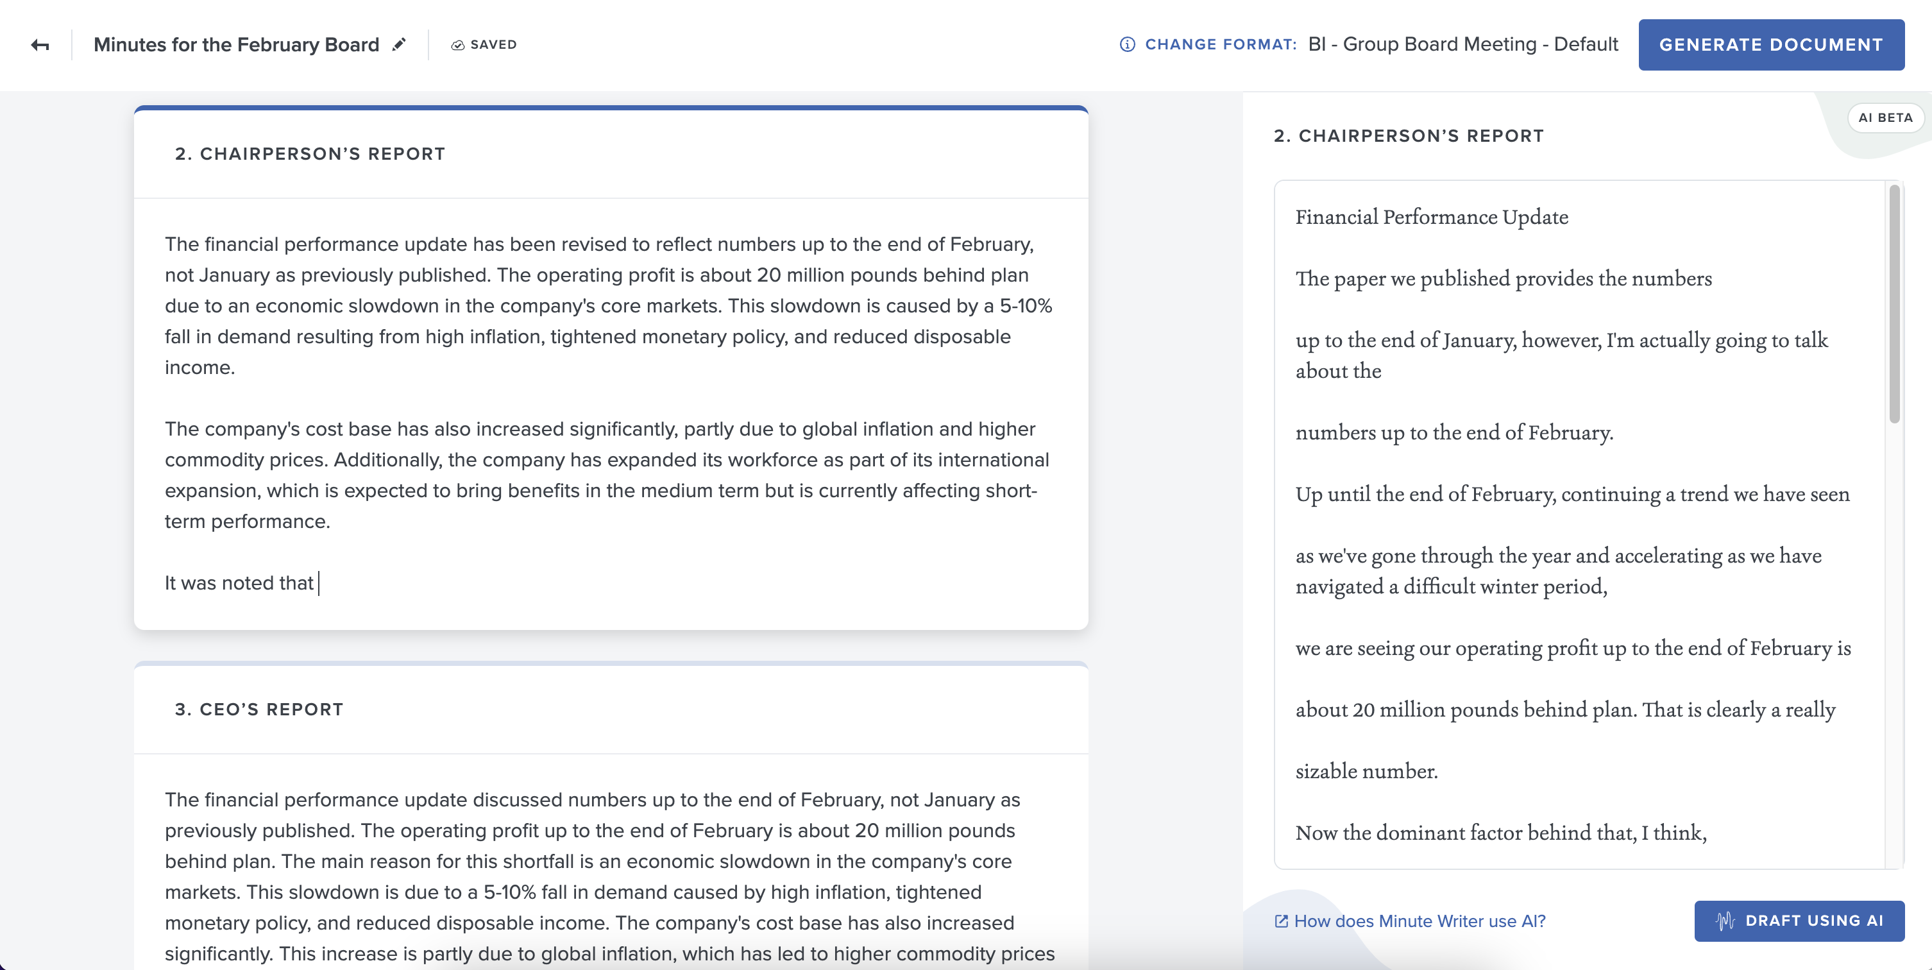Click the saved cloud status icon

(x=457, y=45)
